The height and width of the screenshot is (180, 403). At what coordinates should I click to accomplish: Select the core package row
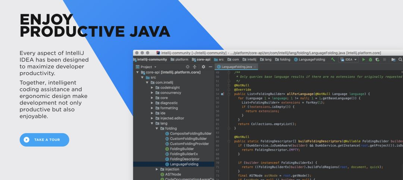pos(174,98)
